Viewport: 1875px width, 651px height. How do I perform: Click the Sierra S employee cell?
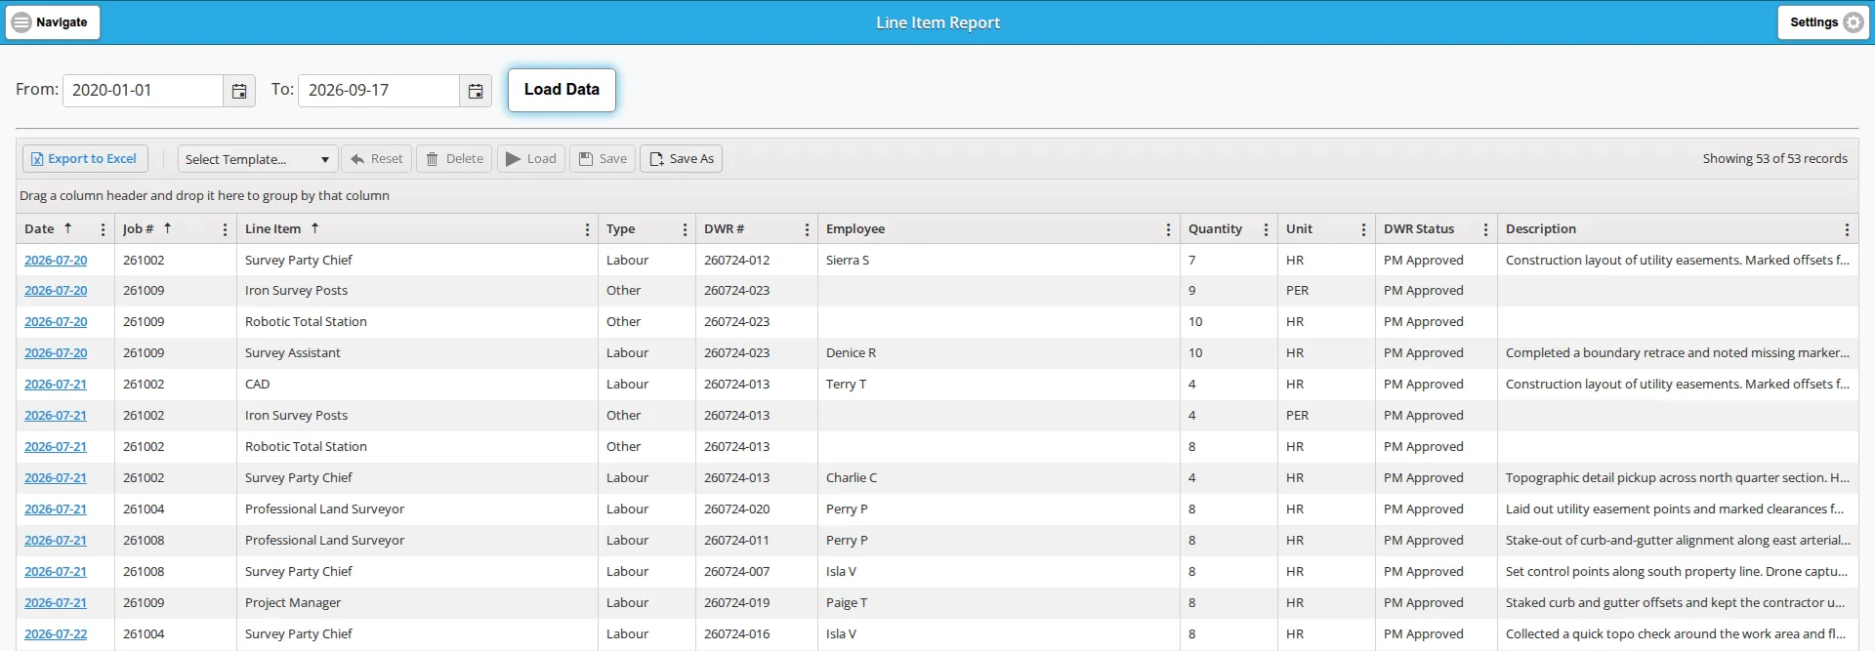998,261
